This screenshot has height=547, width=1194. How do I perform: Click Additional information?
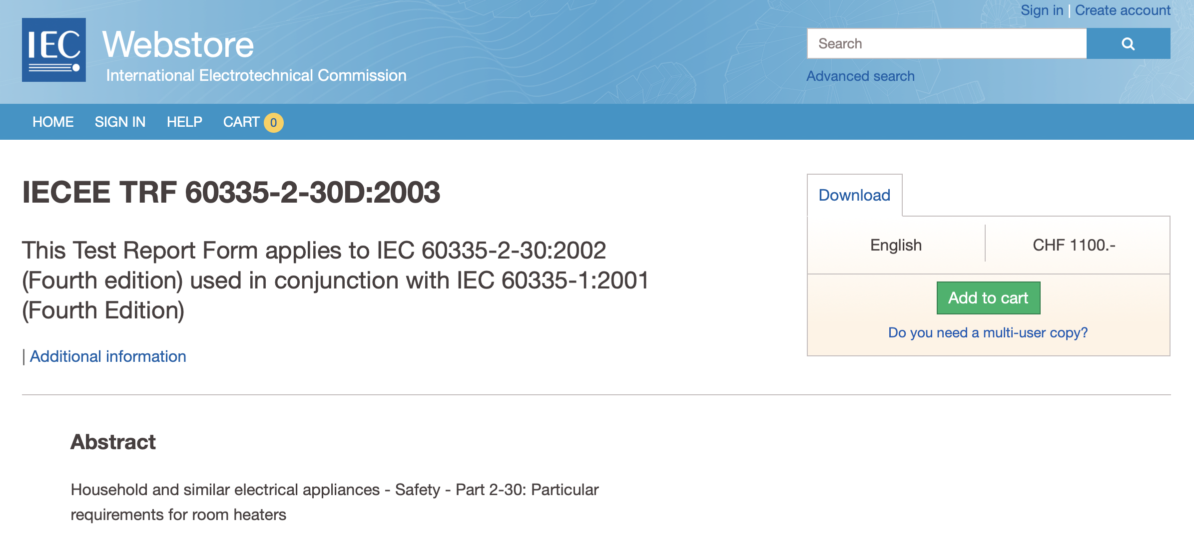click(x=107, y=356)
